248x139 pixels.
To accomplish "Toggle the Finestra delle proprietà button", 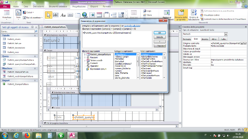I will click(181, 15).
